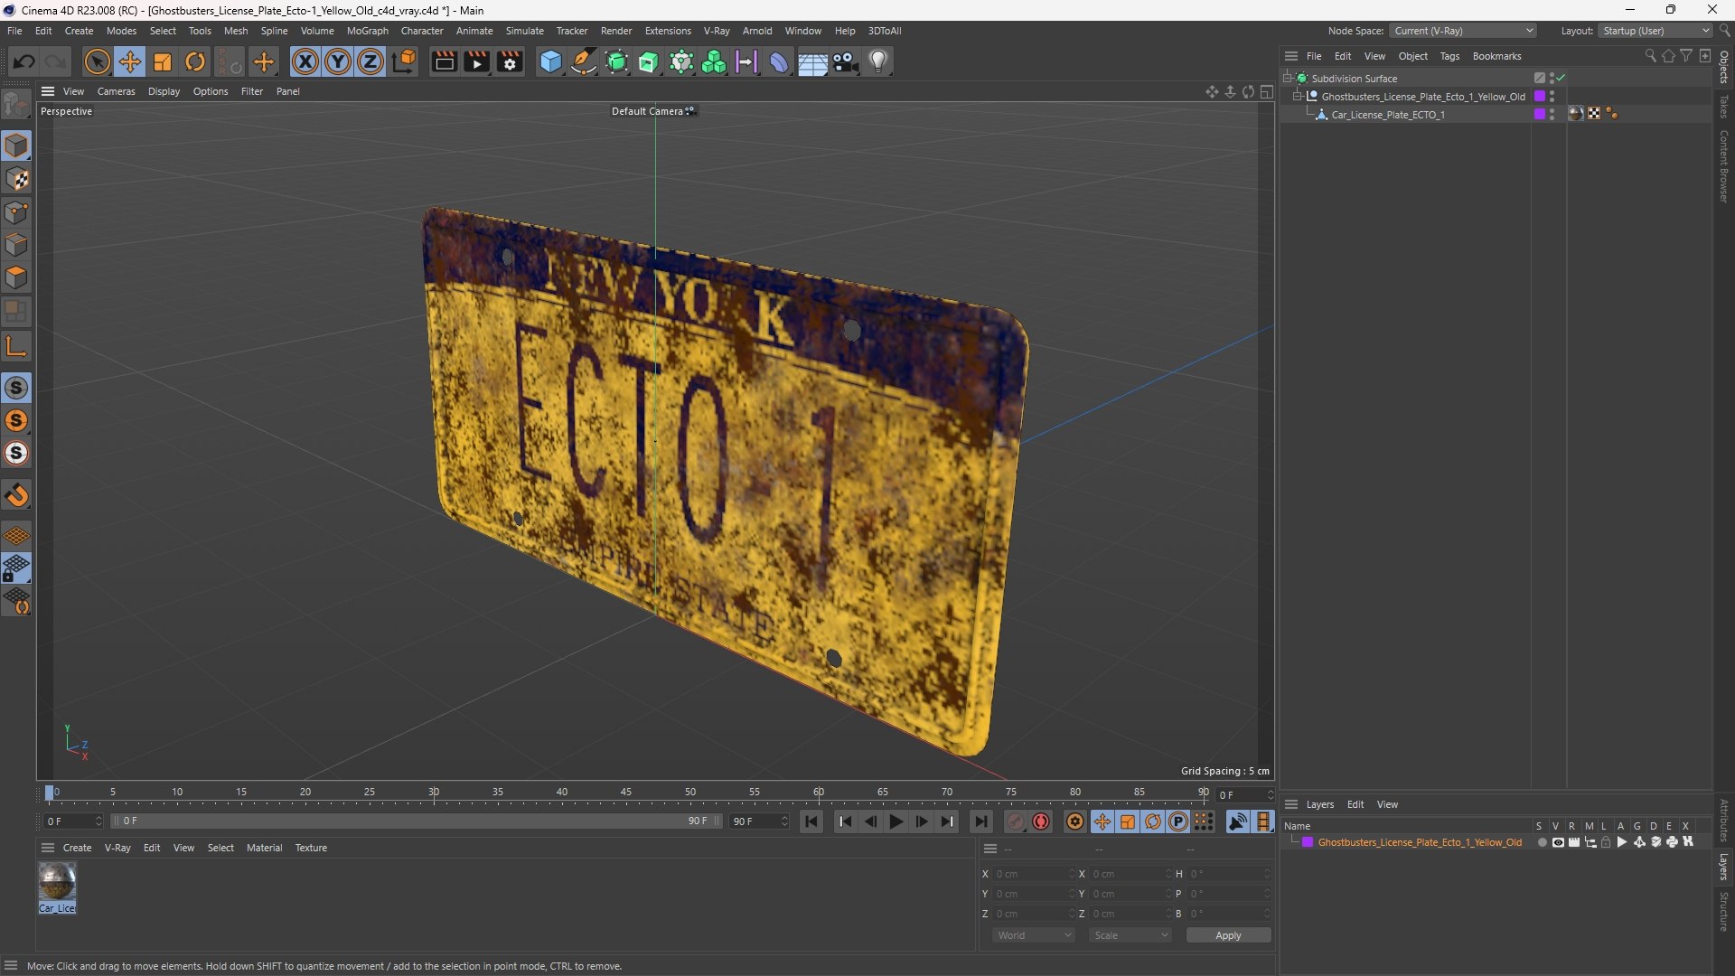Click the MoGraph cloner icon

714,61
